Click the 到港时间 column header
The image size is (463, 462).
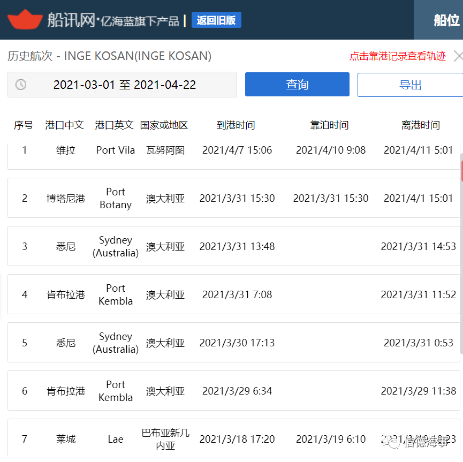[235, 125]
